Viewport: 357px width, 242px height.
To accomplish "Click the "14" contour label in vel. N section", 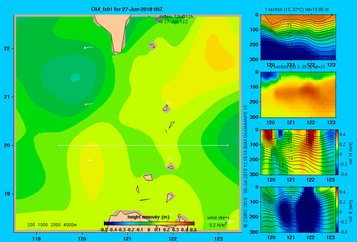I will (x=281, y=166).
